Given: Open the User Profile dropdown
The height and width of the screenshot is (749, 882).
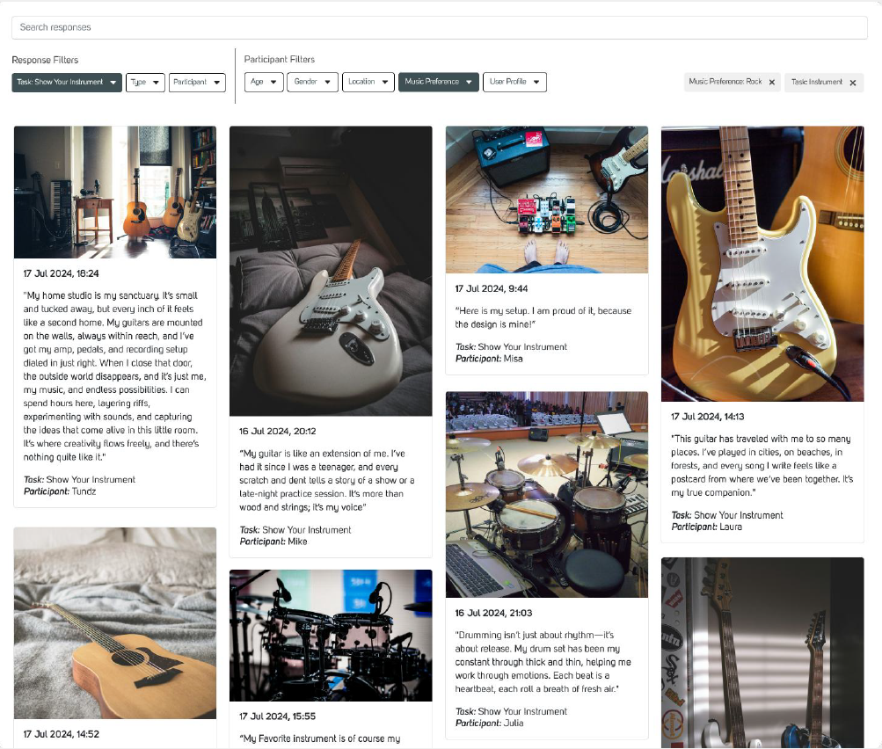Looking at the screenshot, I should click(514, 82).
